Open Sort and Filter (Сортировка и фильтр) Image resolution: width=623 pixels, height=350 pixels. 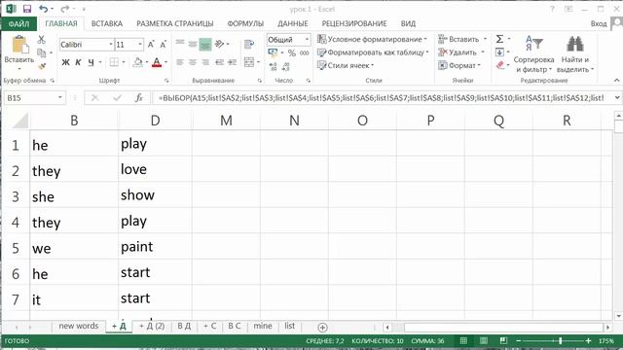tap(533, 54)
